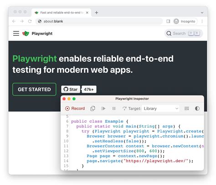
Task: Clear the Inspector code with the clear icon
Action: [x=186, y=109]
